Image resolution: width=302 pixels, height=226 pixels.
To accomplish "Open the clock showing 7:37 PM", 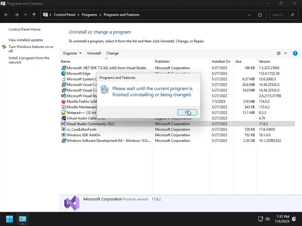I will pyautogui.click(x=282, y=219).
